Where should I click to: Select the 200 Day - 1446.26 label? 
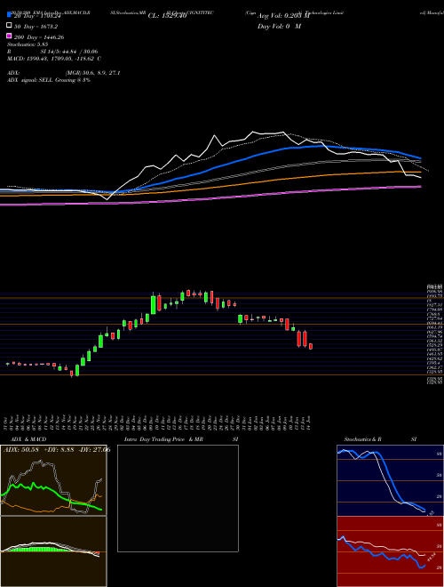(x=38, y=37)
